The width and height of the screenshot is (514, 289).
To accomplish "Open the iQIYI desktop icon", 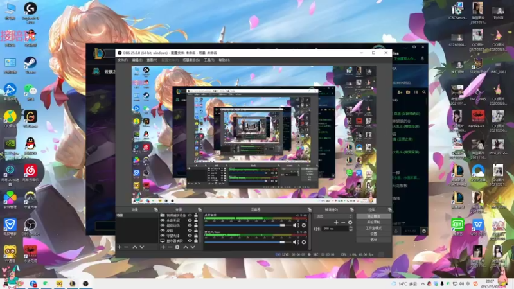I will 457,227.
